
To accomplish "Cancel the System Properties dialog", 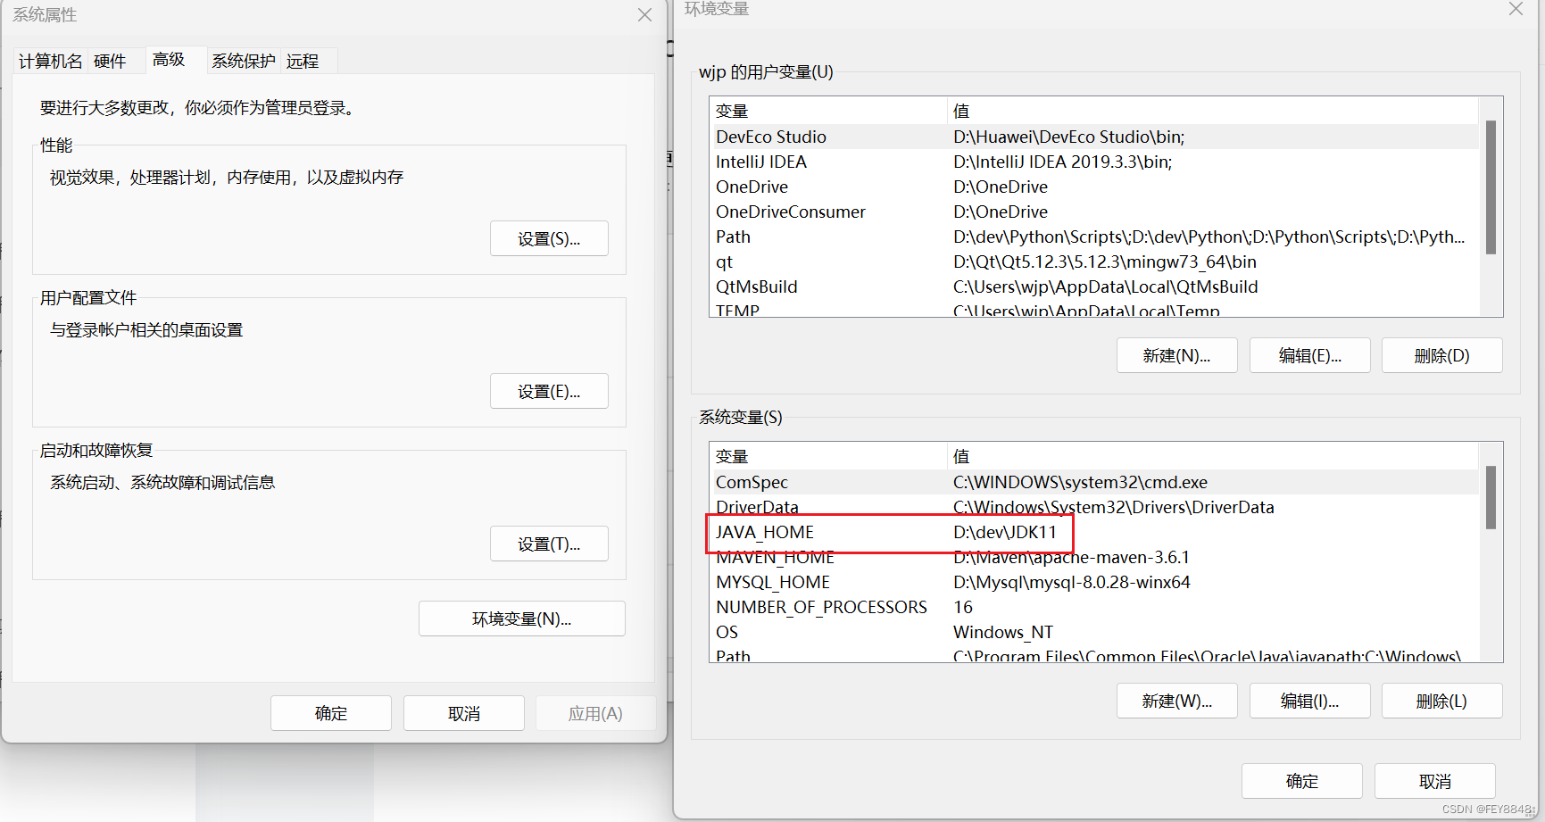I will point(463,712).
